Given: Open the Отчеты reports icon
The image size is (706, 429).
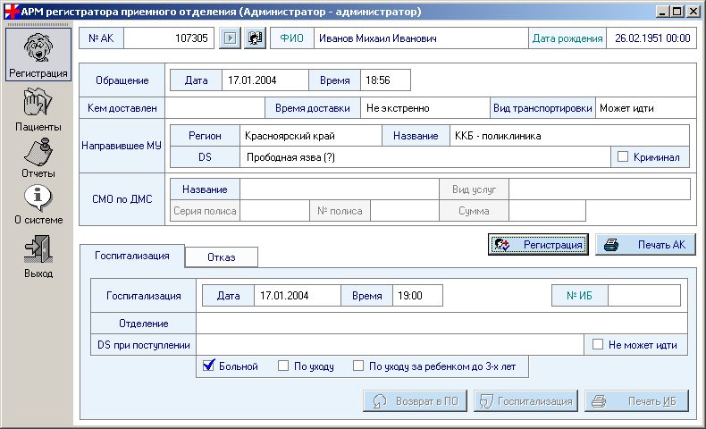Looking at the screenshot, I should tap(37, 152).
